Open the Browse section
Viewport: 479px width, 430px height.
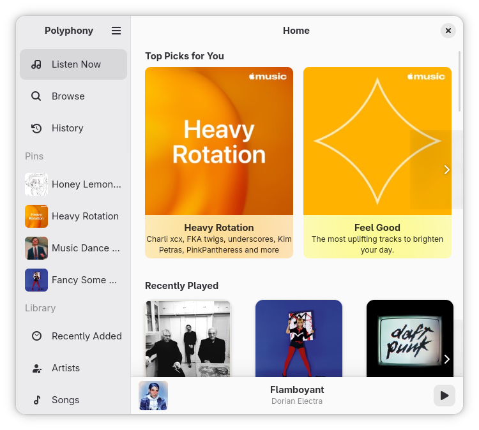point(73,96)
